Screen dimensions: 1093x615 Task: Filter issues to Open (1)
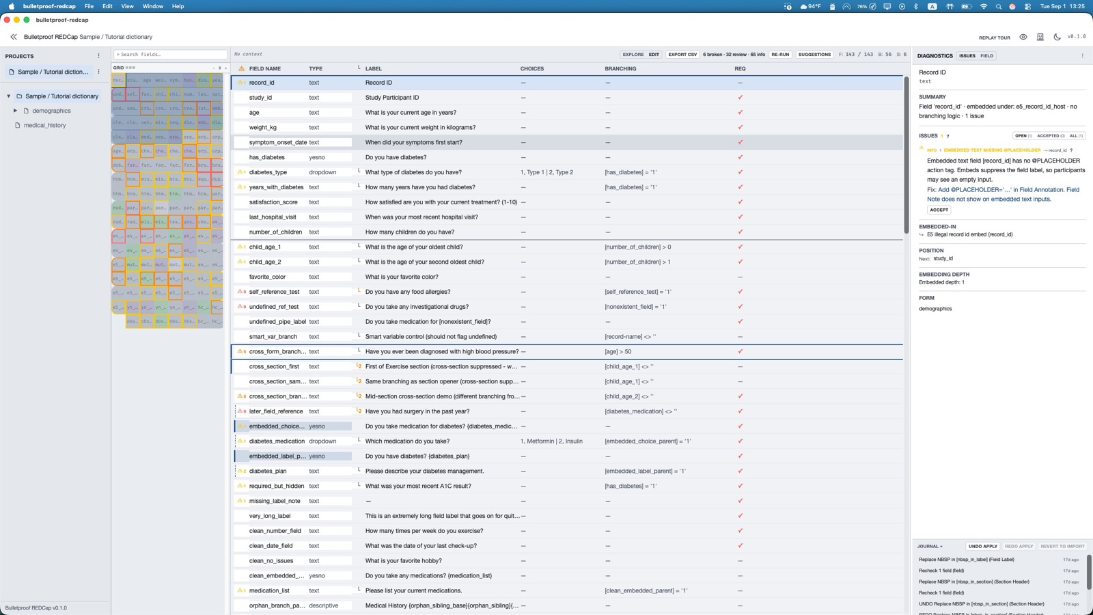pos(1023,136)
